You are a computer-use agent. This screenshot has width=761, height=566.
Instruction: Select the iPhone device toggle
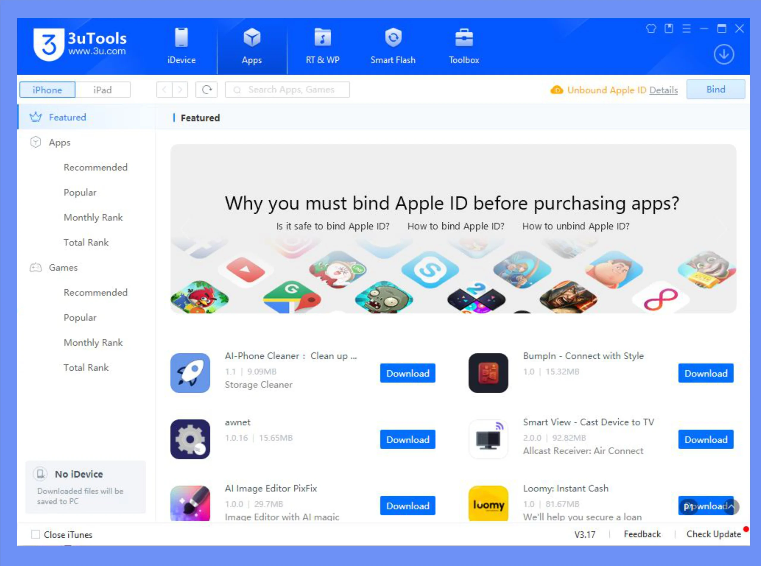47,90
